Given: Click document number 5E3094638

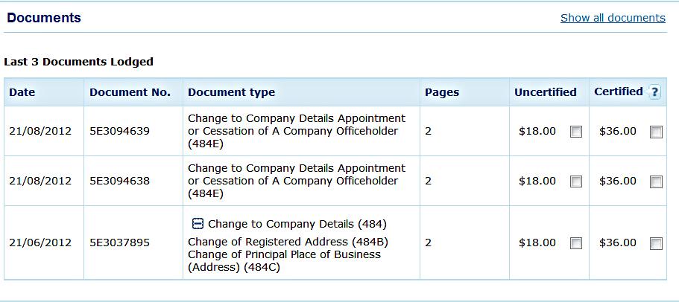Looking at the screenshot, I should coord(119,181).
